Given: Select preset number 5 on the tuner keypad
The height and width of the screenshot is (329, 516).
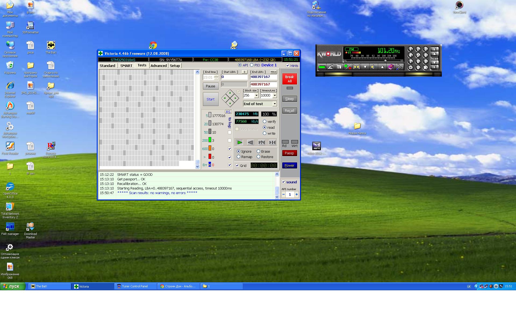Looking at the screenshot, I should [418, 55].
